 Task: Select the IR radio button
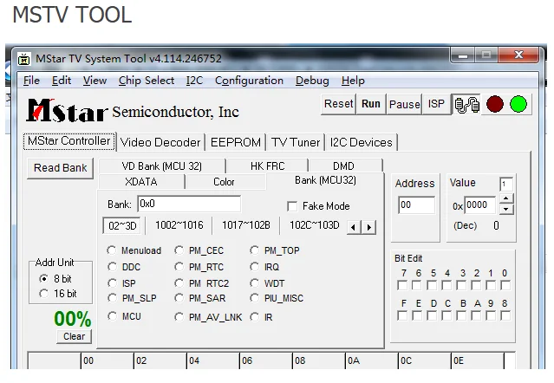[x=254, y=317]
